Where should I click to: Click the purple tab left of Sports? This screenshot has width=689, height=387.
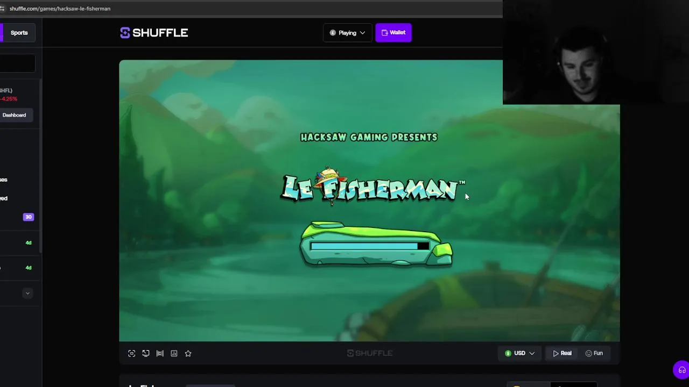[x=1, y=33]
